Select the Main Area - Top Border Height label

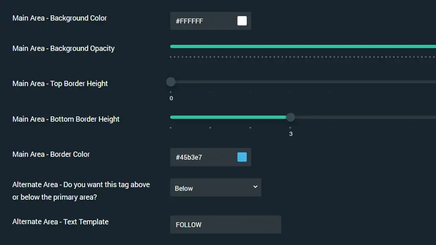click(60, 84)
